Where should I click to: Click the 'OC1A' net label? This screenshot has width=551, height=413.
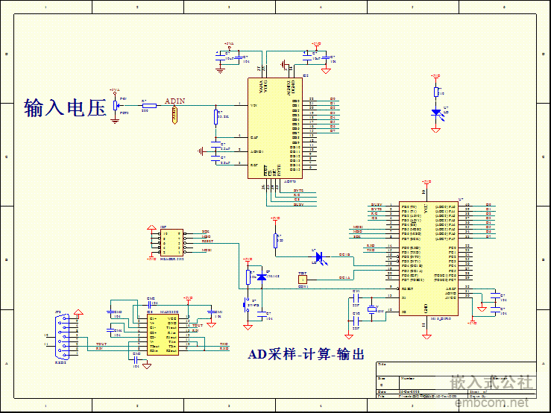[x=344, y=278]
